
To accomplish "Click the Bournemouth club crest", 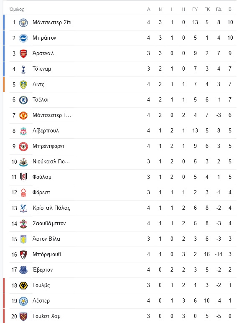I will tap(23, 254).
